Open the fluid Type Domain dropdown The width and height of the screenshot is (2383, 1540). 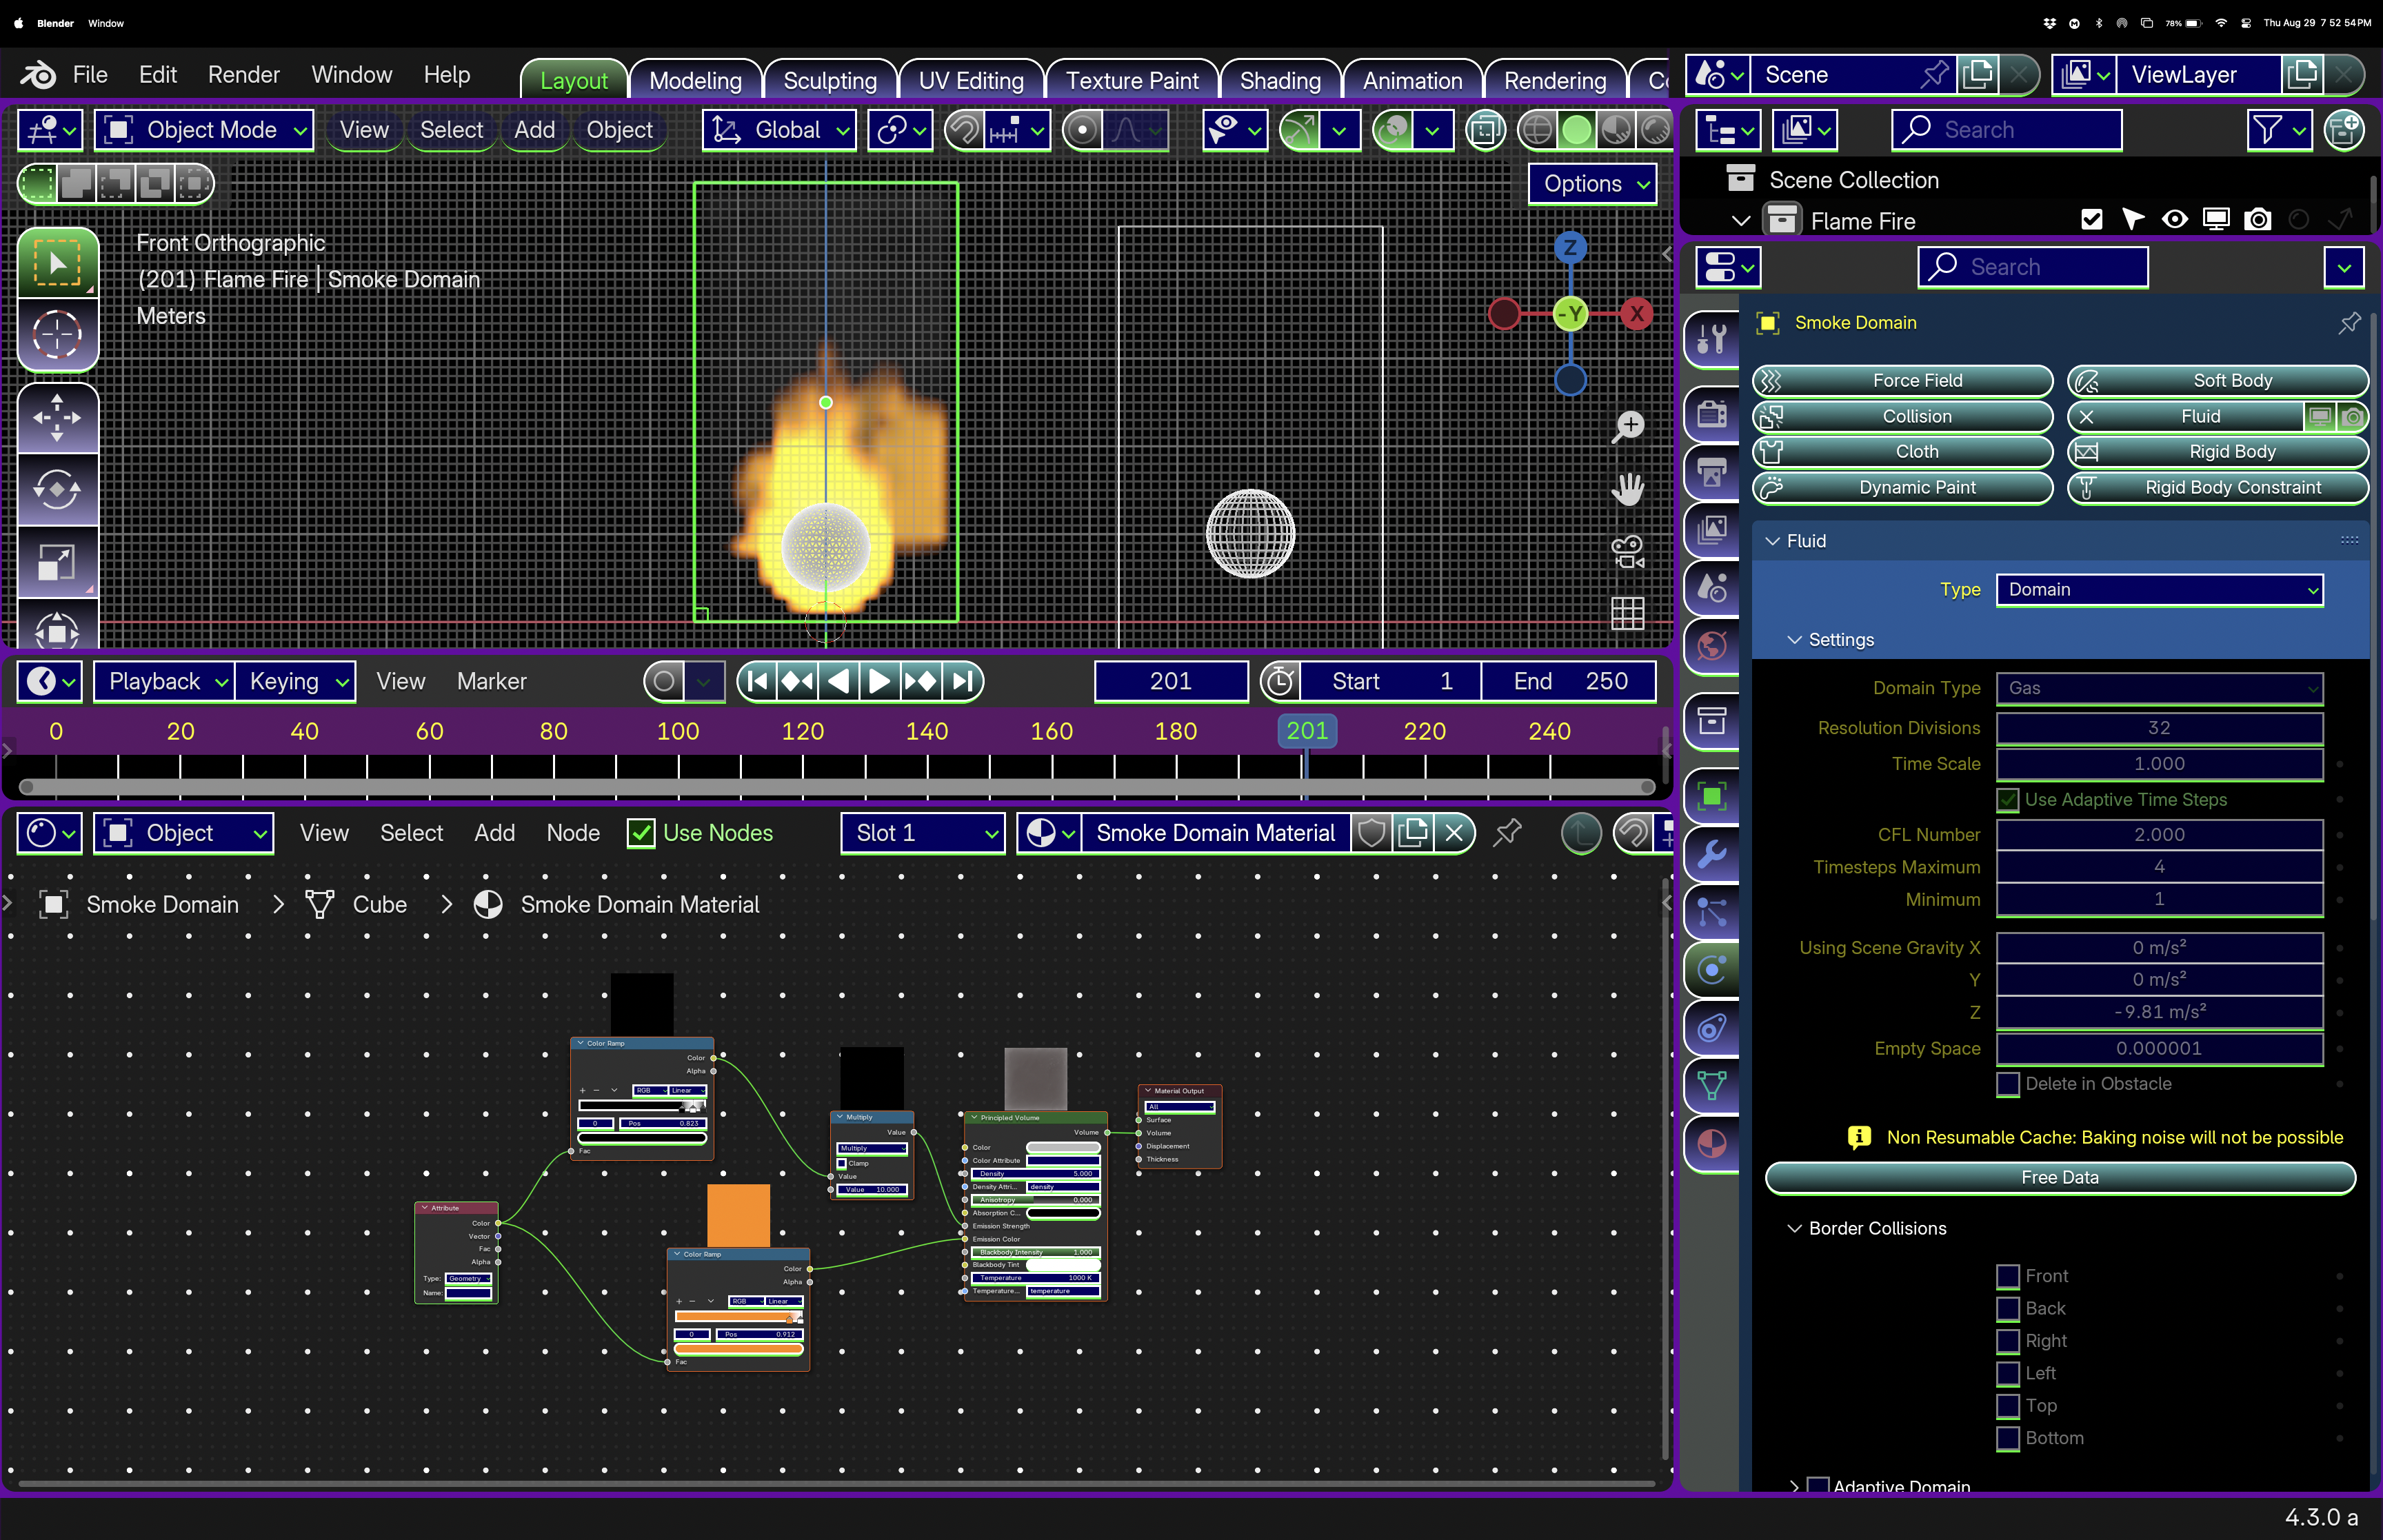tap(2159, 590)
